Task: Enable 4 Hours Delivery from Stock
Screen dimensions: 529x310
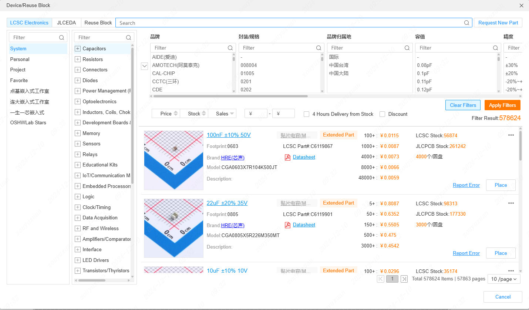Action: point(306,114)
